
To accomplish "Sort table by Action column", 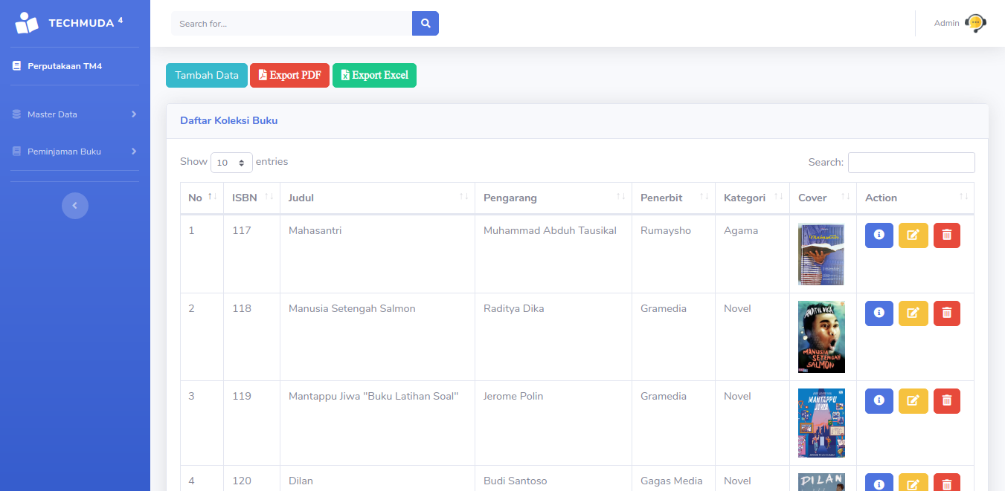I will [915, 198].
